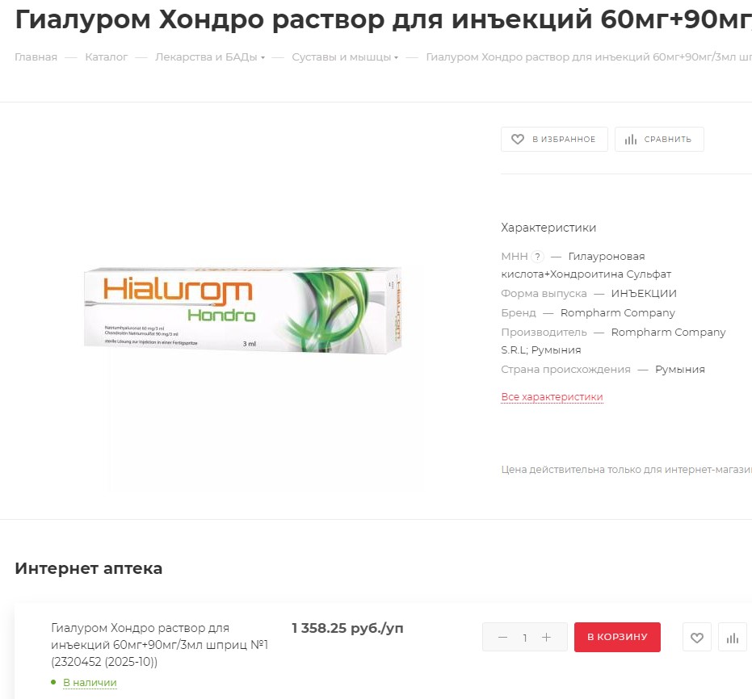Click the quantity input field
Viewport: 752px width, 699px height.
pyautogui.click(x=525, y=637)
